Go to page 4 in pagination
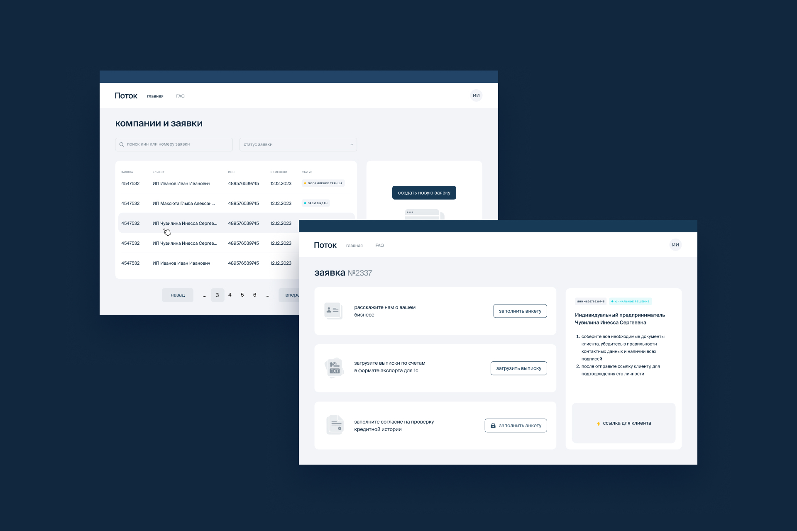The width and height of the screenshot is (797, 531). click(230, 295)
